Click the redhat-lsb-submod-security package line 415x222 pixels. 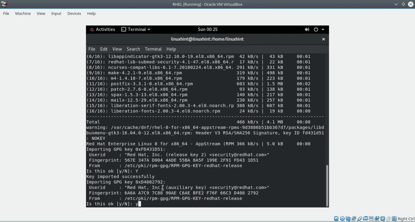click(198, 62)
